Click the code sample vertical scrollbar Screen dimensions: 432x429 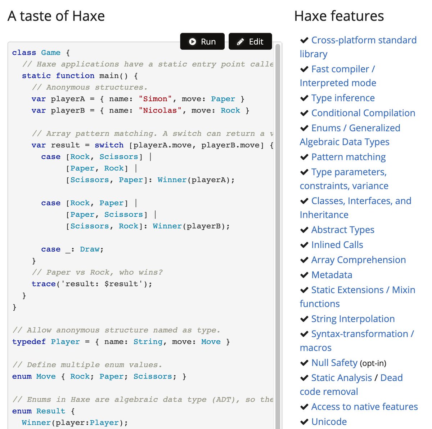click(x=278, y=236)
